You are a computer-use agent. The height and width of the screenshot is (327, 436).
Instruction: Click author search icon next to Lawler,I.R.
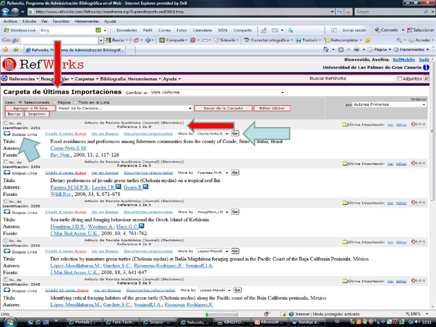tap(118, 186)
